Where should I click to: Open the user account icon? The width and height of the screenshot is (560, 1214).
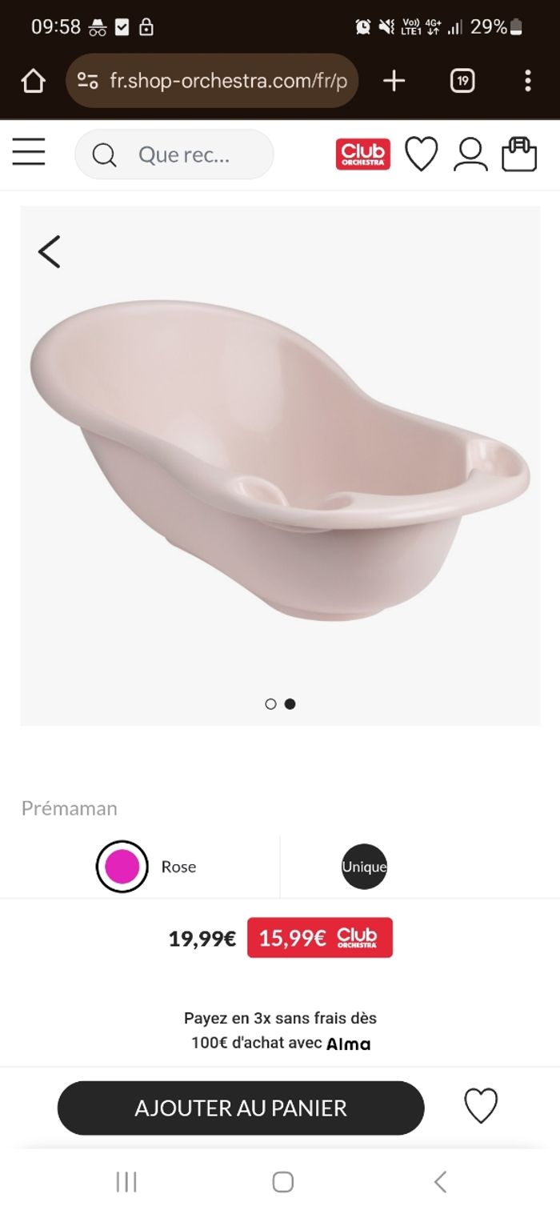click(x=470, y=154)
